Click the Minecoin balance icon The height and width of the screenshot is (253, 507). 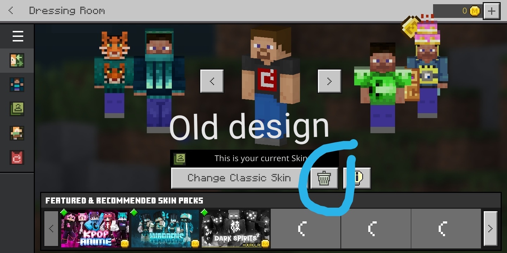475,11
